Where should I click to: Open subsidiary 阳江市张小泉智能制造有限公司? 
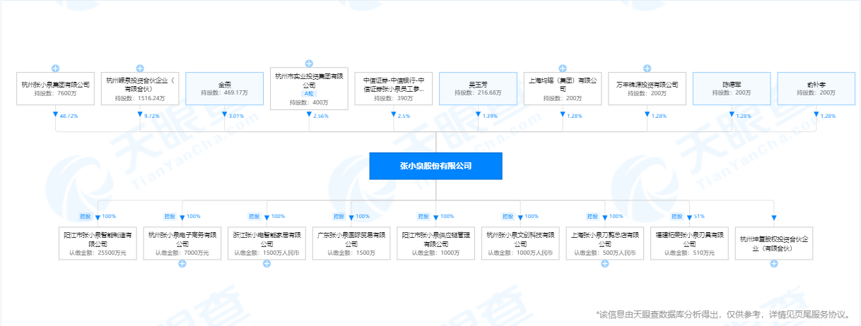coord(98,243)
